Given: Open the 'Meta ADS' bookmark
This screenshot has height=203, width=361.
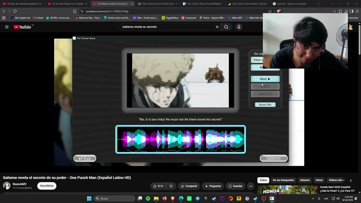Looking at the screenshot, I should [x=235, y=18].
